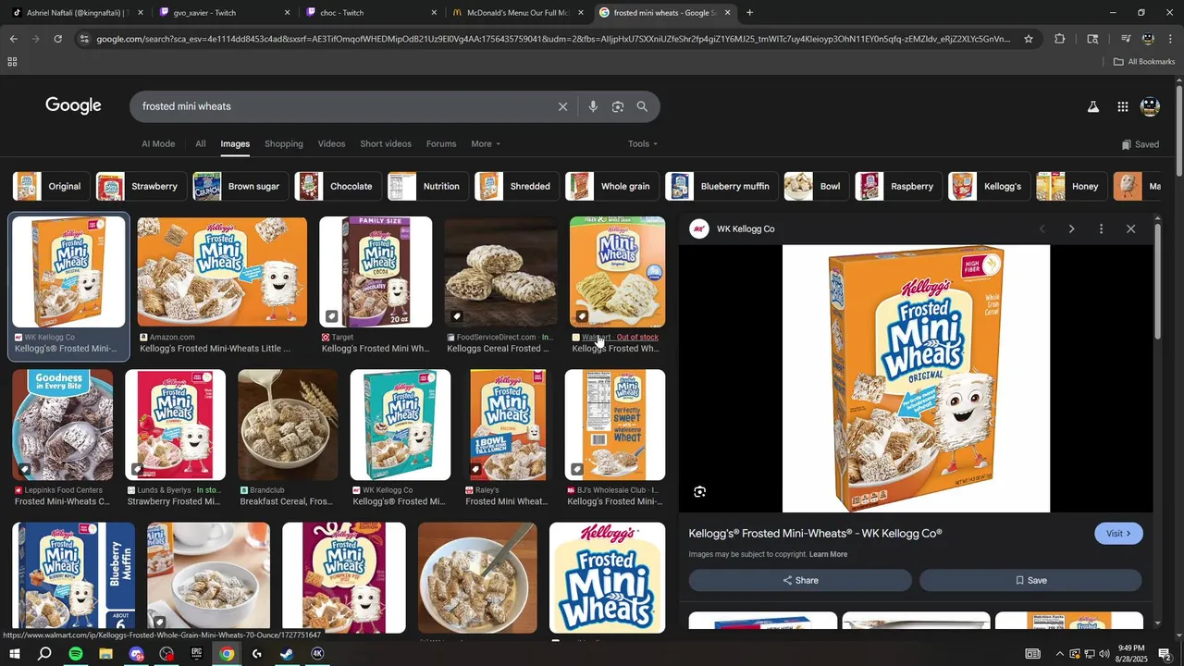This screenshot has width=1184, height=666.
Task: Switch to gvo_xavier Twitch tab
Action: (222, 13)
